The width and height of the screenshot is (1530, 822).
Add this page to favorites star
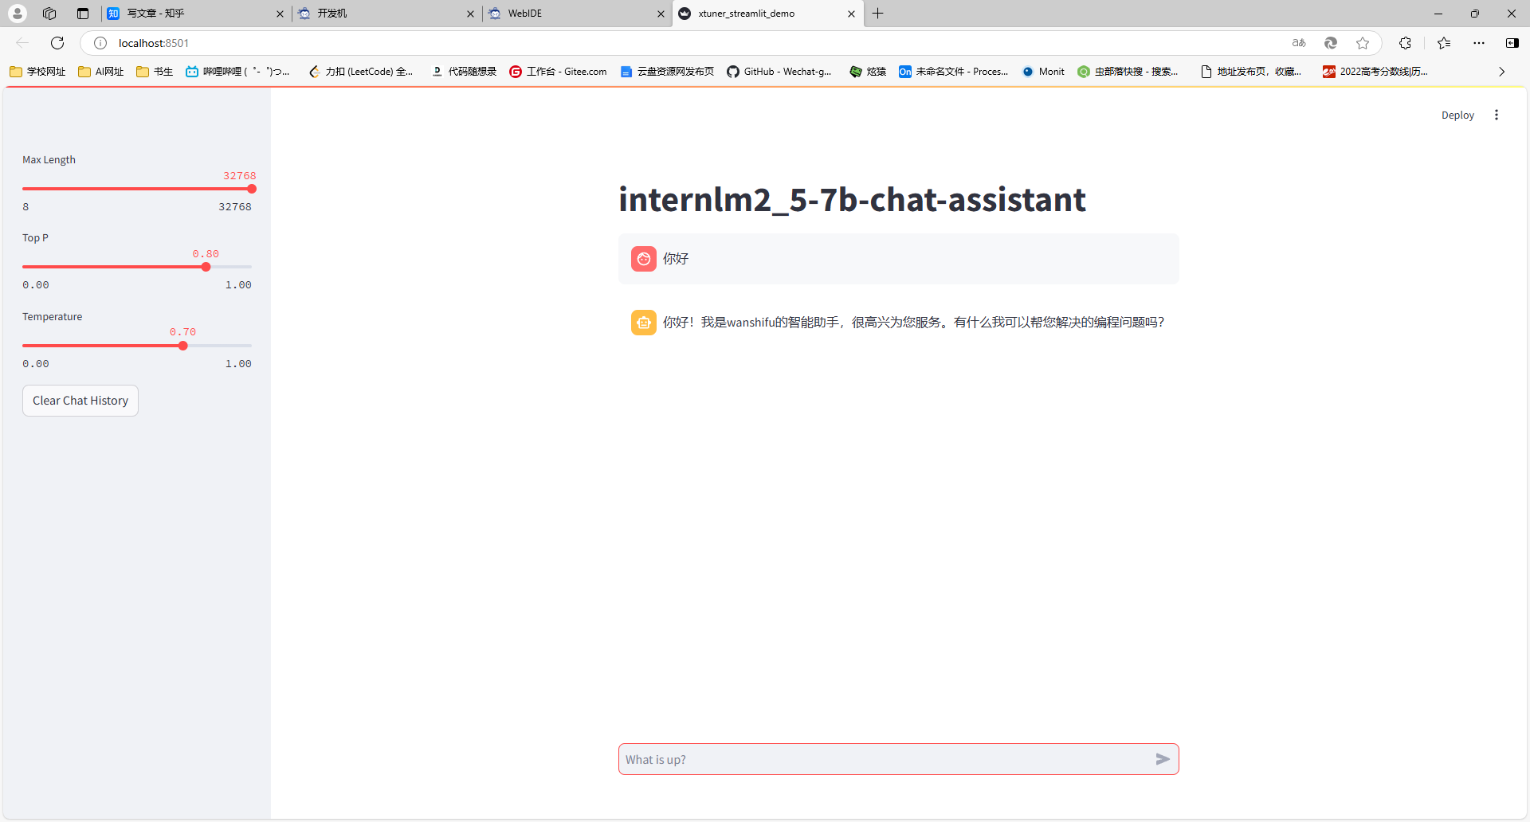click(1363, 43)
